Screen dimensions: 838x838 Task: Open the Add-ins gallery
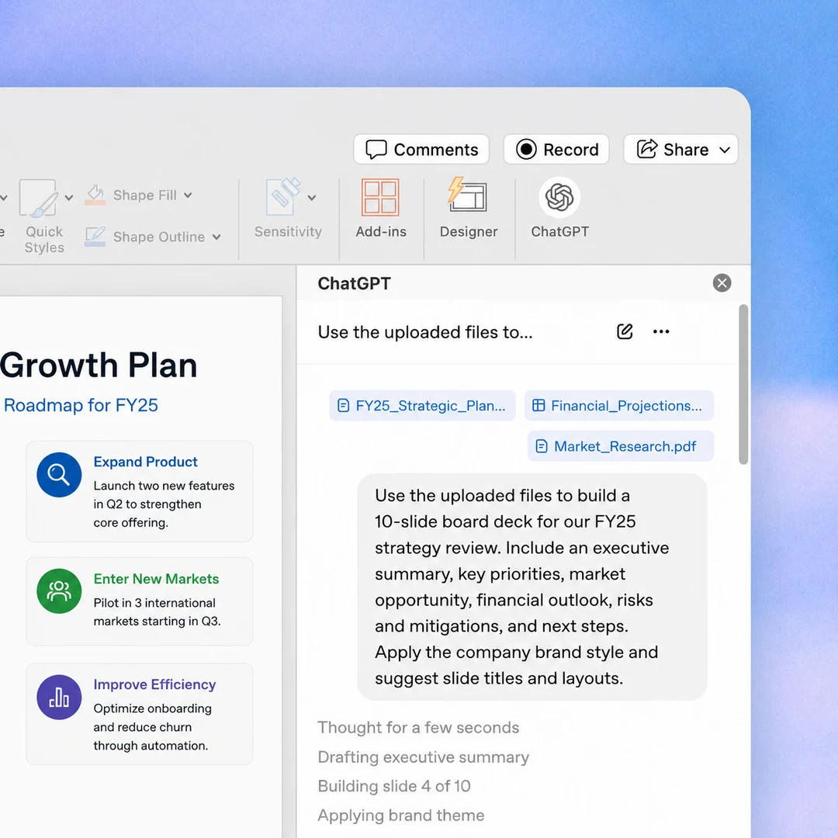[380, 207]
